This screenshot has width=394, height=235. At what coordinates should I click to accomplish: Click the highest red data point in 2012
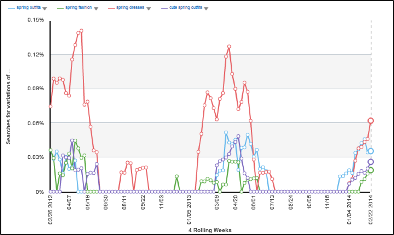coord(81,30)
